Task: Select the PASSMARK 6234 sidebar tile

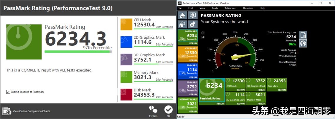Action: click(x=188, y=38)
